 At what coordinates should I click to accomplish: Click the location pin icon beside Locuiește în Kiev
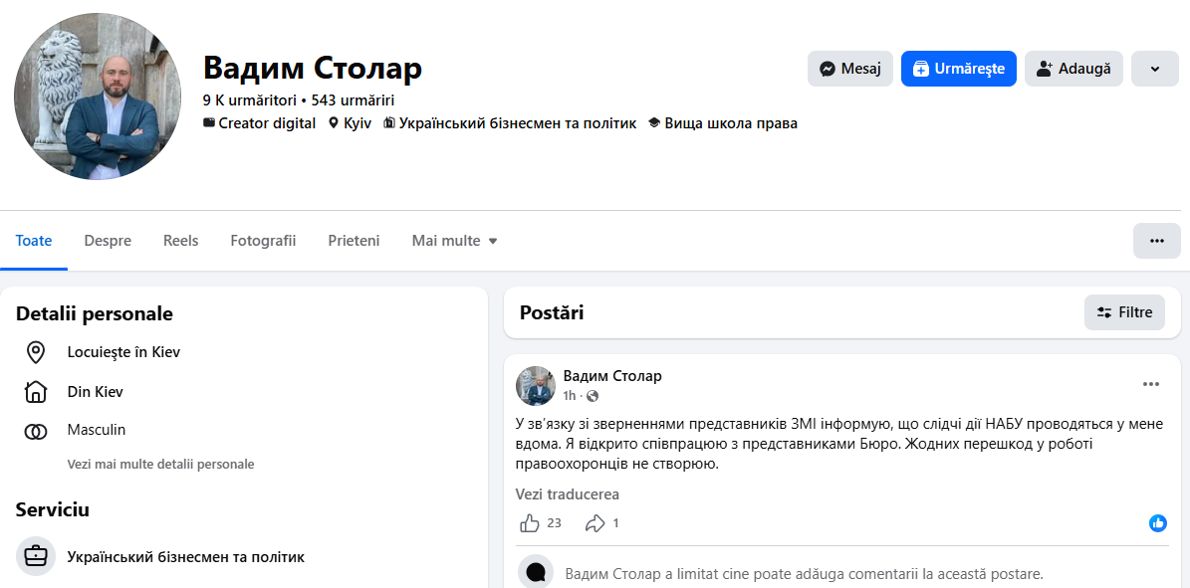coord(35,353)
